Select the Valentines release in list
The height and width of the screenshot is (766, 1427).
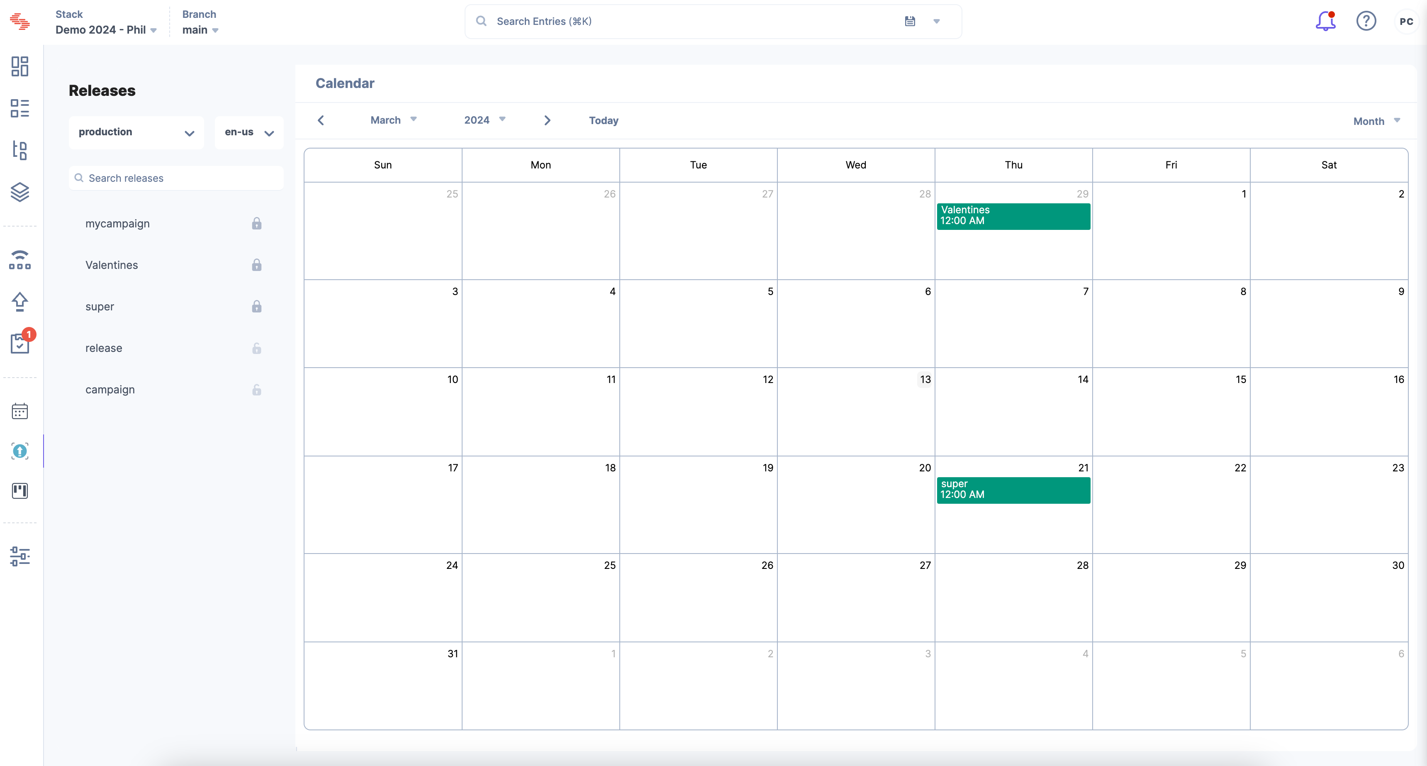(x=112, y=265)
